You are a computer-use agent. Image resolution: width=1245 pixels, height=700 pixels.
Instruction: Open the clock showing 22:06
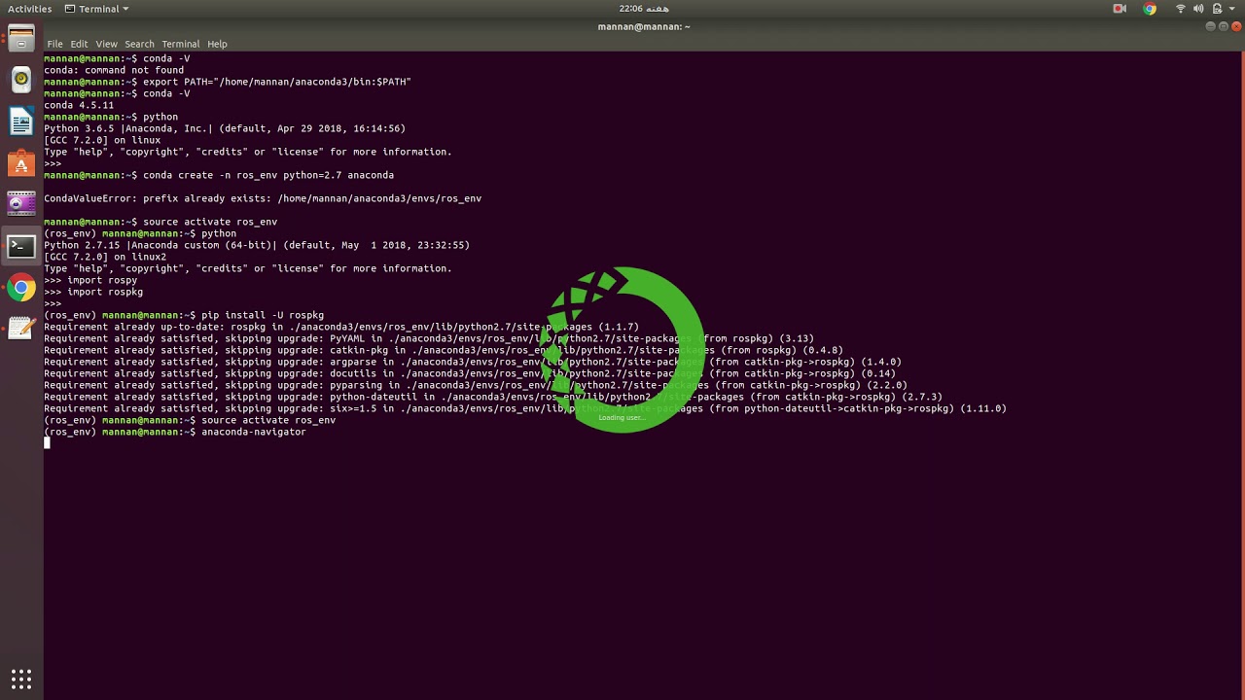tap(643, 9)
